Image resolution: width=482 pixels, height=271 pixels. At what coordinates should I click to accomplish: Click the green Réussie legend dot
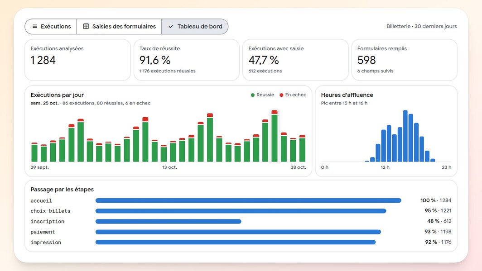[253, 95]
